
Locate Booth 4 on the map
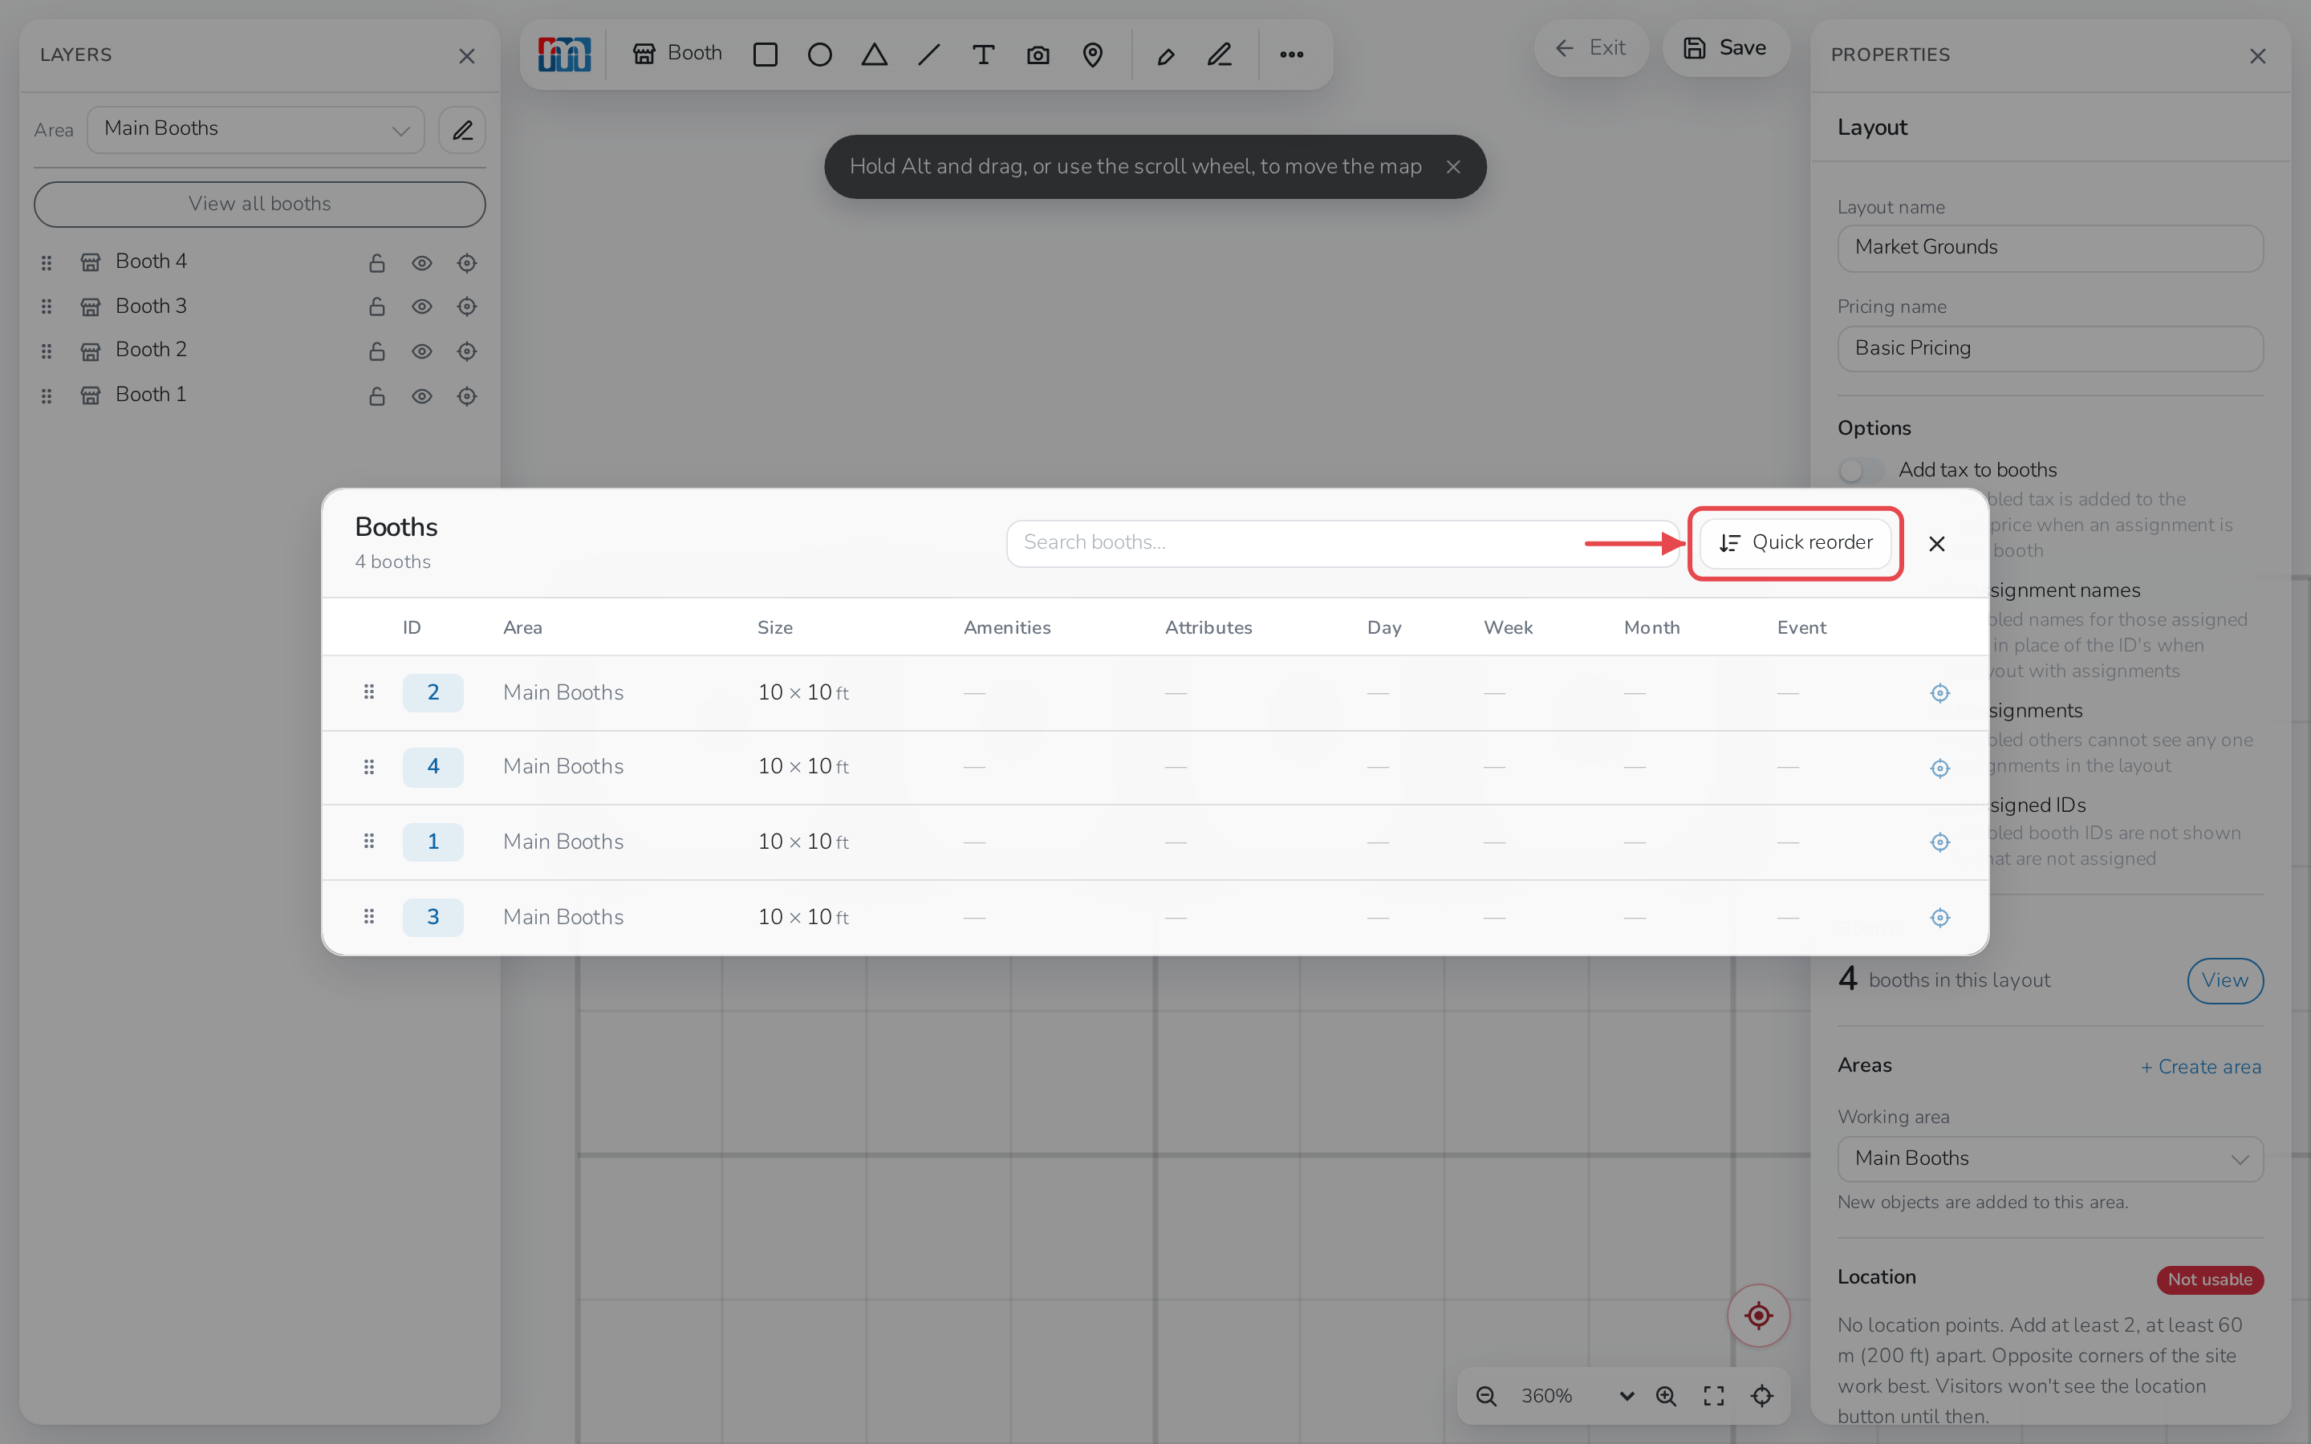467,262
